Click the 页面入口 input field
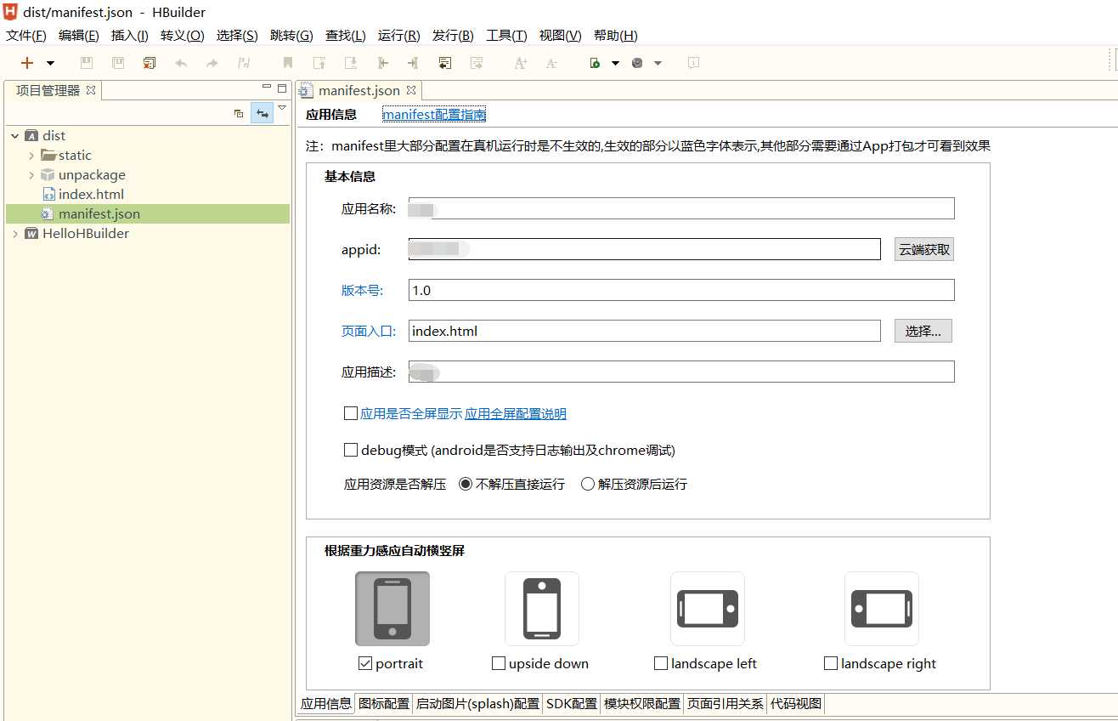 [645, 331]
